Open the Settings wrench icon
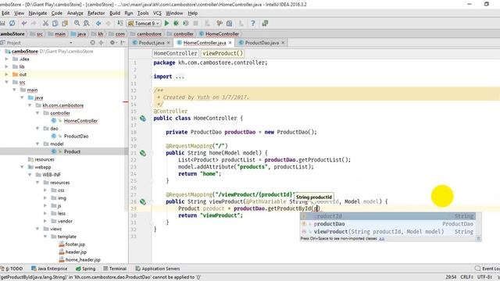This screenshot has width=500, height=281. [219, 23]
